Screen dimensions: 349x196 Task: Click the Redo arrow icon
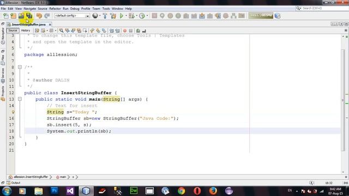tap(47, 16)
